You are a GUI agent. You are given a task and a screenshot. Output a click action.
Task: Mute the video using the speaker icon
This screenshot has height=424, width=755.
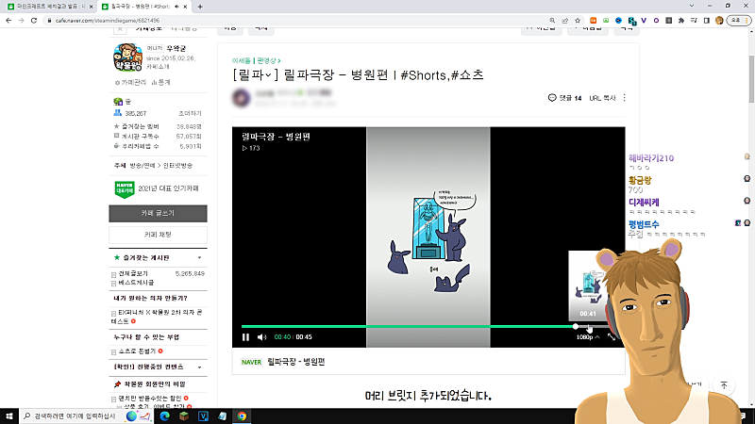click(x=261, y=337)
